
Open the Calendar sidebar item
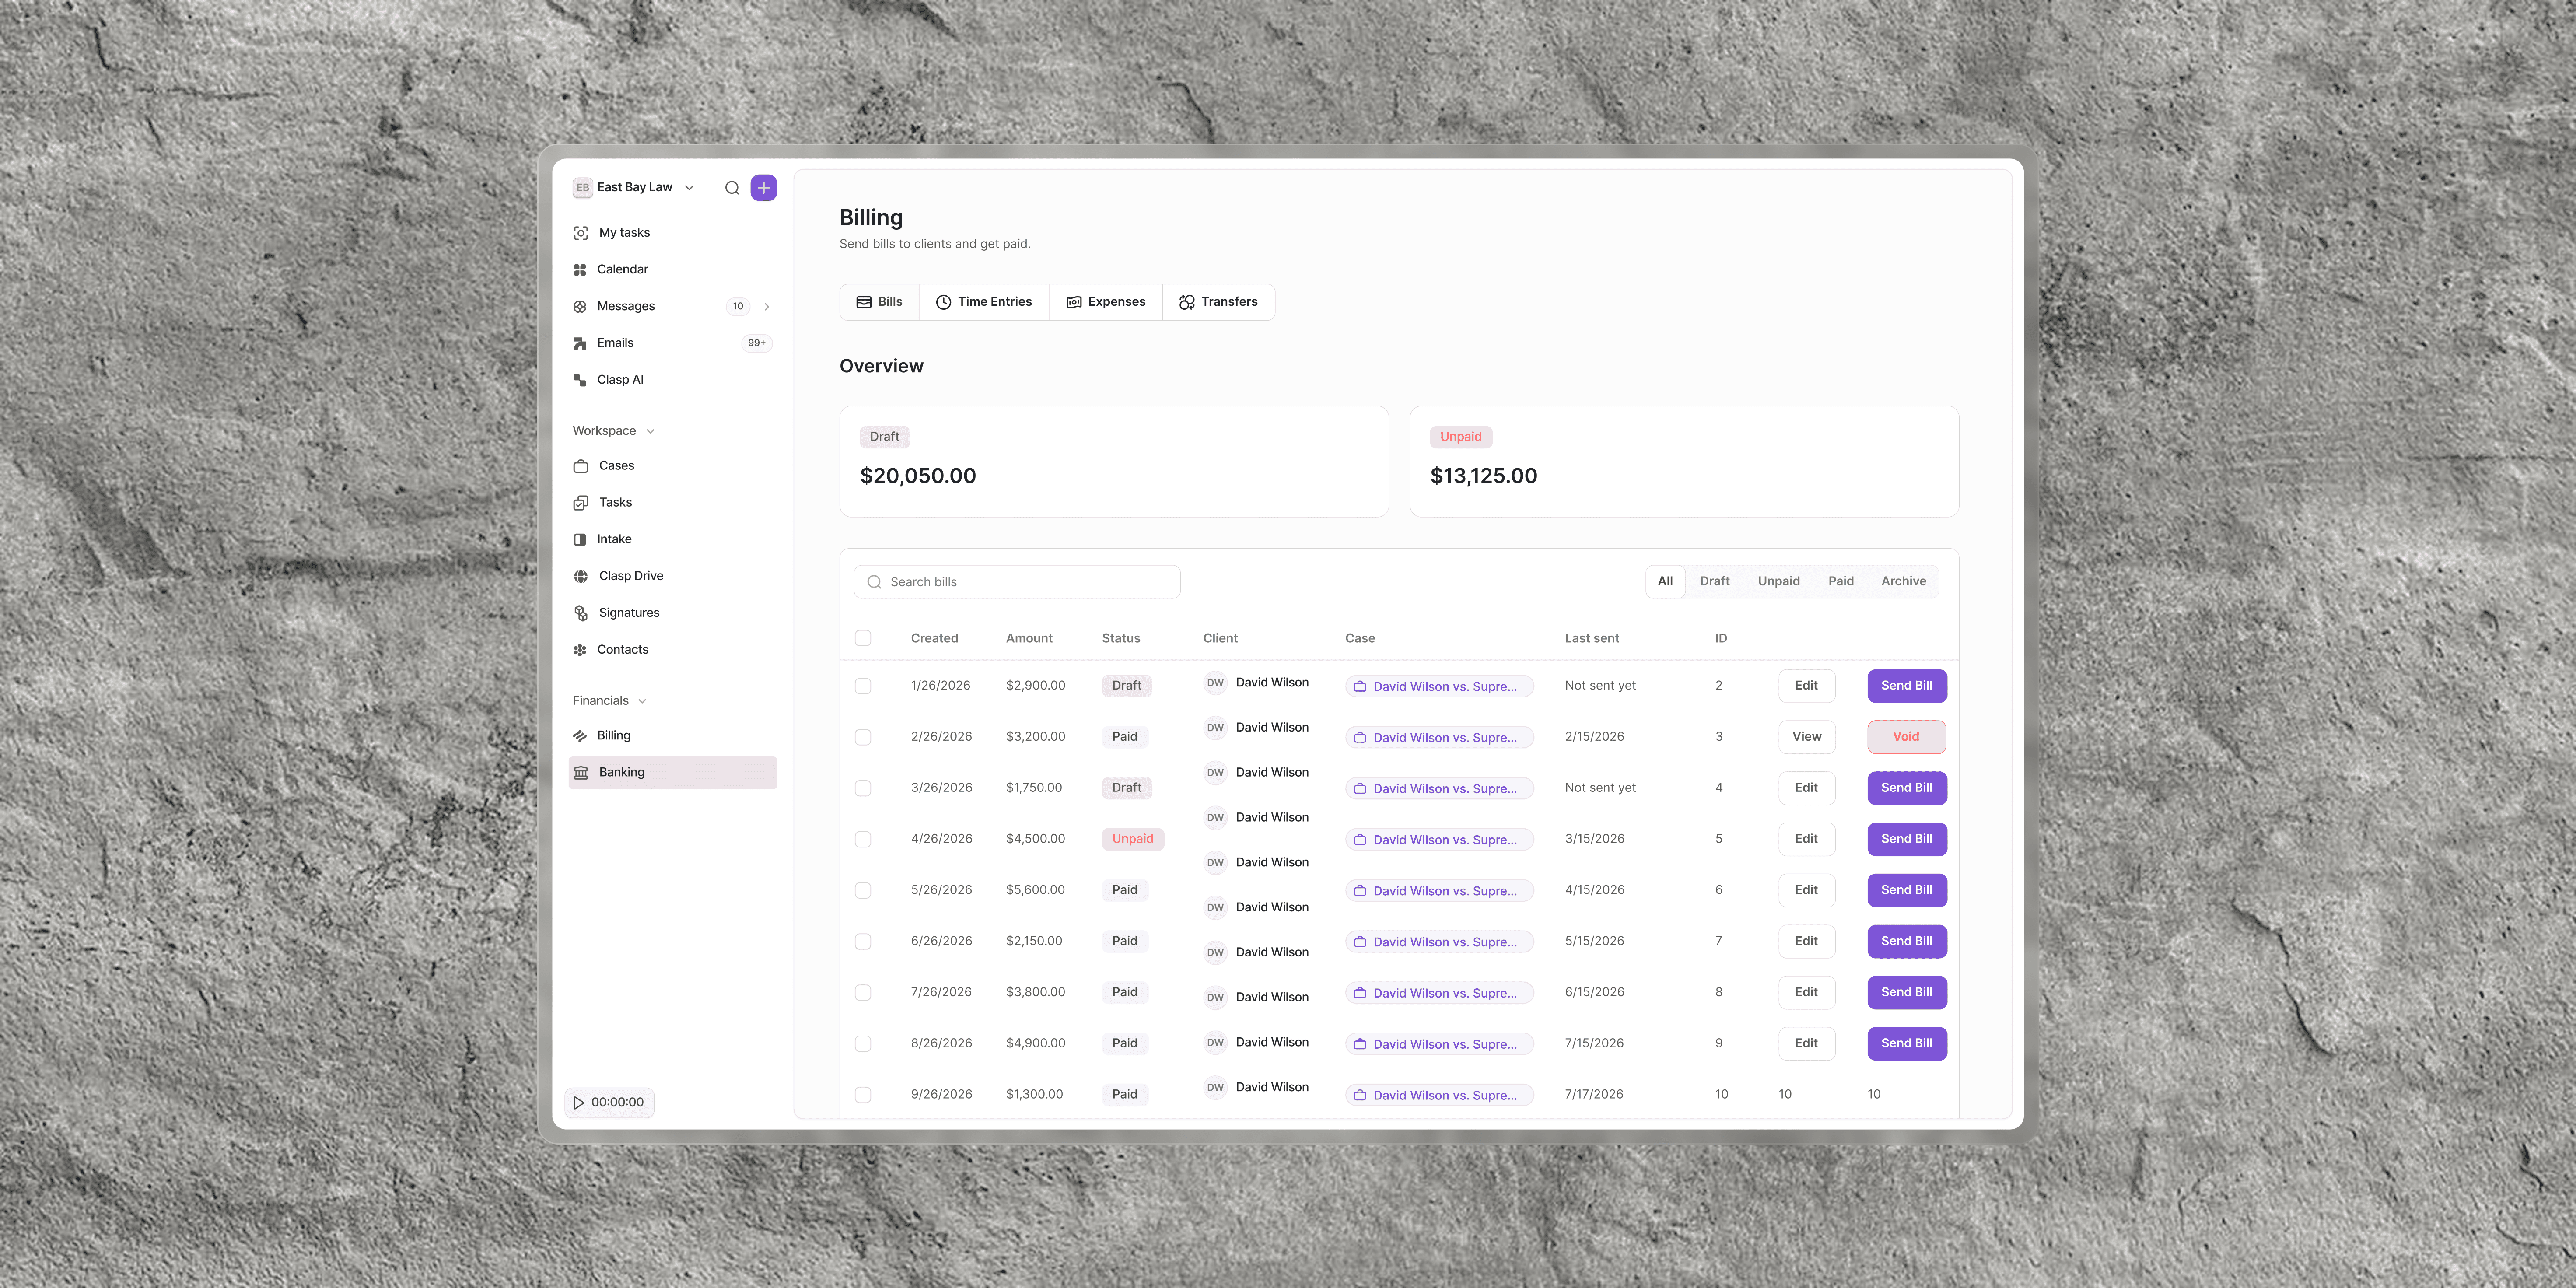coord(622,269)
